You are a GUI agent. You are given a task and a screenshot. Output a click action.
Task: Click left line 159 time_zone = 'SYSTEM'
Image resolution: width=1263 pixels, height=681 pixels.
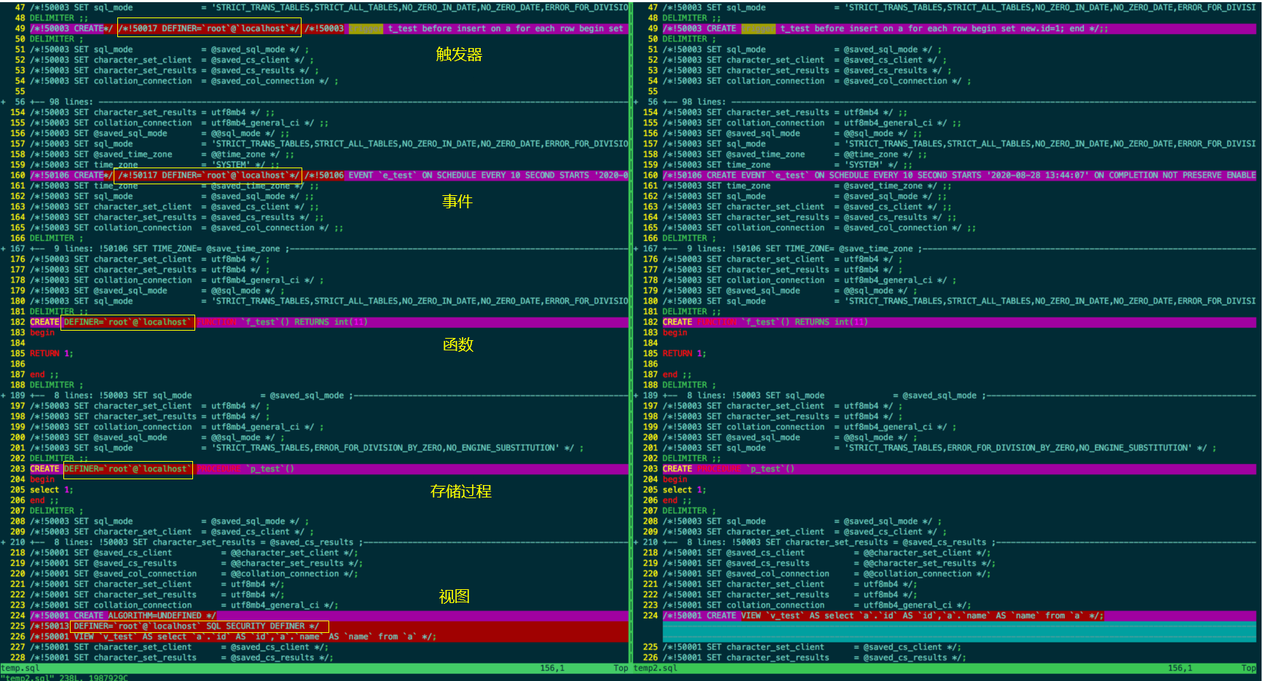[153, 165]
